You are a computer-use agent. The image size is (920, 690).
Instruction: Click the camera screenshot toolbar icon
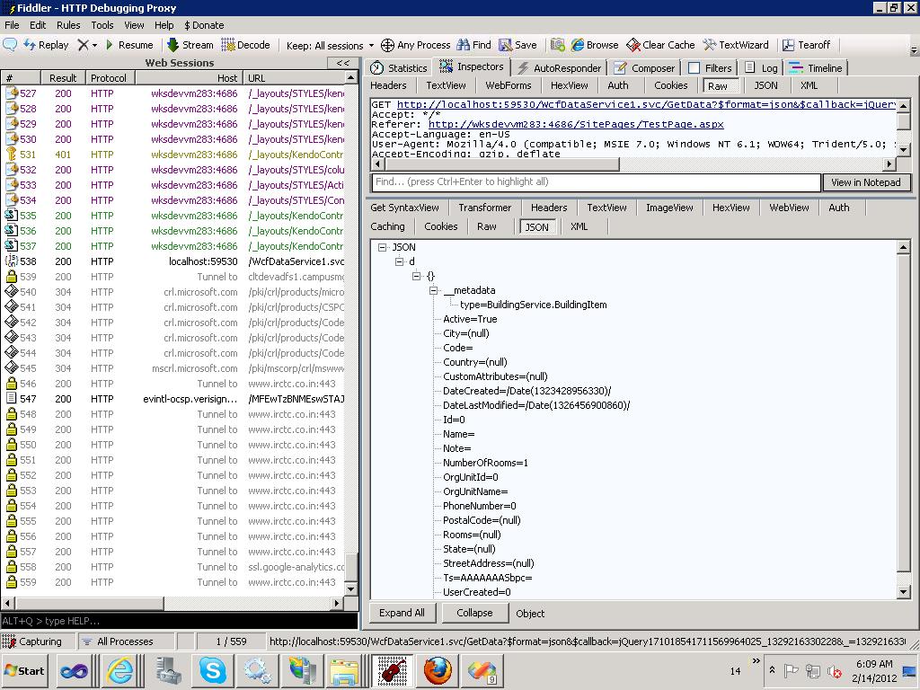[x=557, y=45]
